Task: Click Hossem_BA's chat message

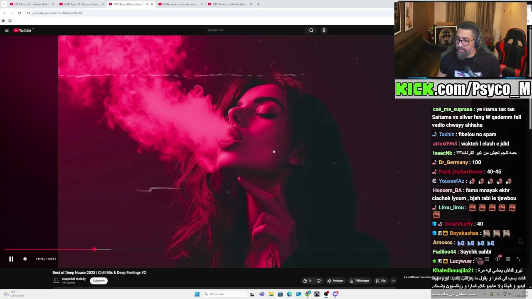Action: (474, 194)
